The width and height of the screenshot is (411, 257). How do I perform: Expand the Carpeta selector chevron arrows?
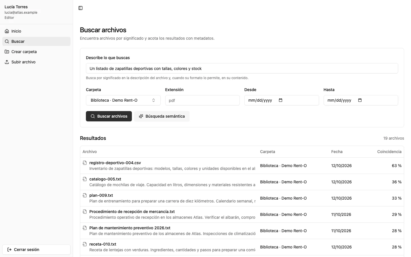coord(154,100)
